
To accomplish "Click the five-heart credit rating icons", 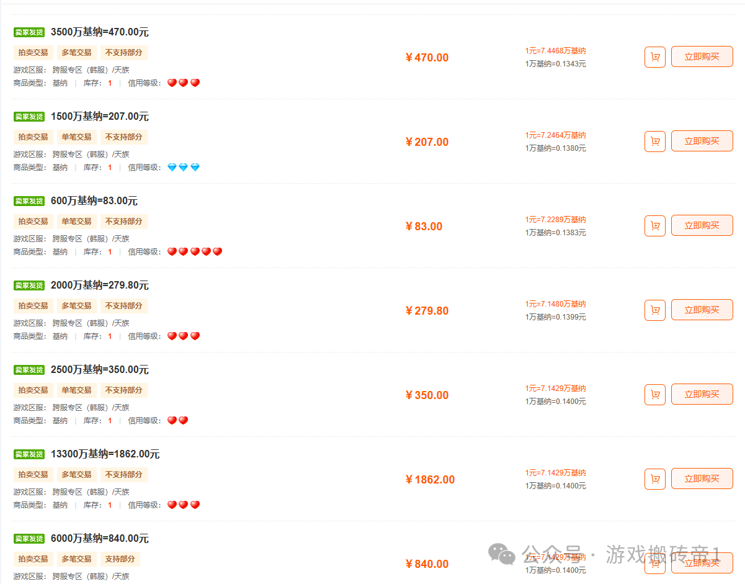I will [x=195, y=252].
